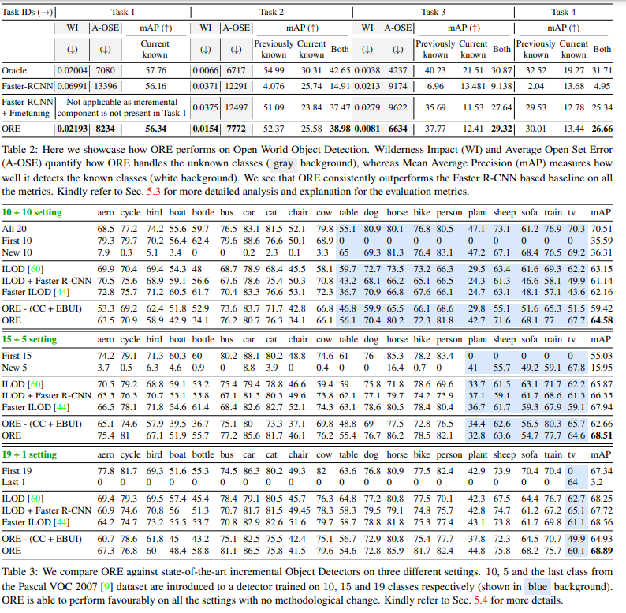Click New 10 row mAP value 36.31
Viewport: 626px width, 613px height.
602,253
